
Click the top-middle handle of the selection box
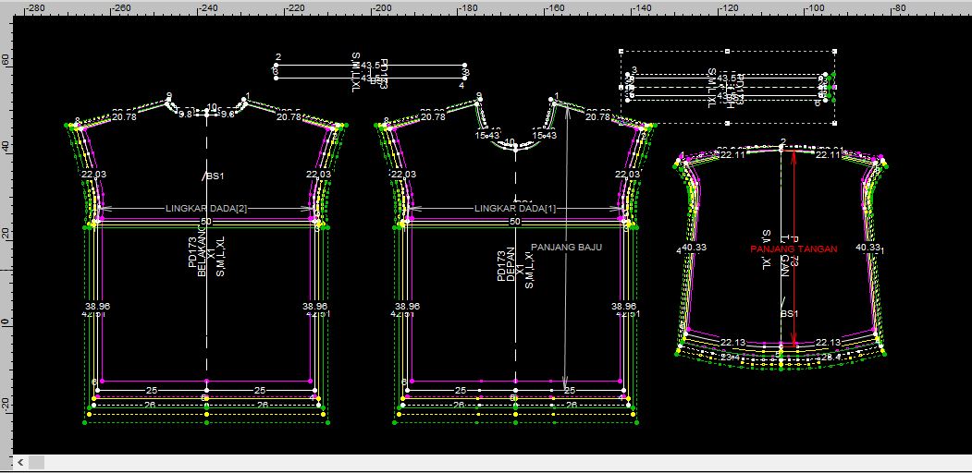728,51
